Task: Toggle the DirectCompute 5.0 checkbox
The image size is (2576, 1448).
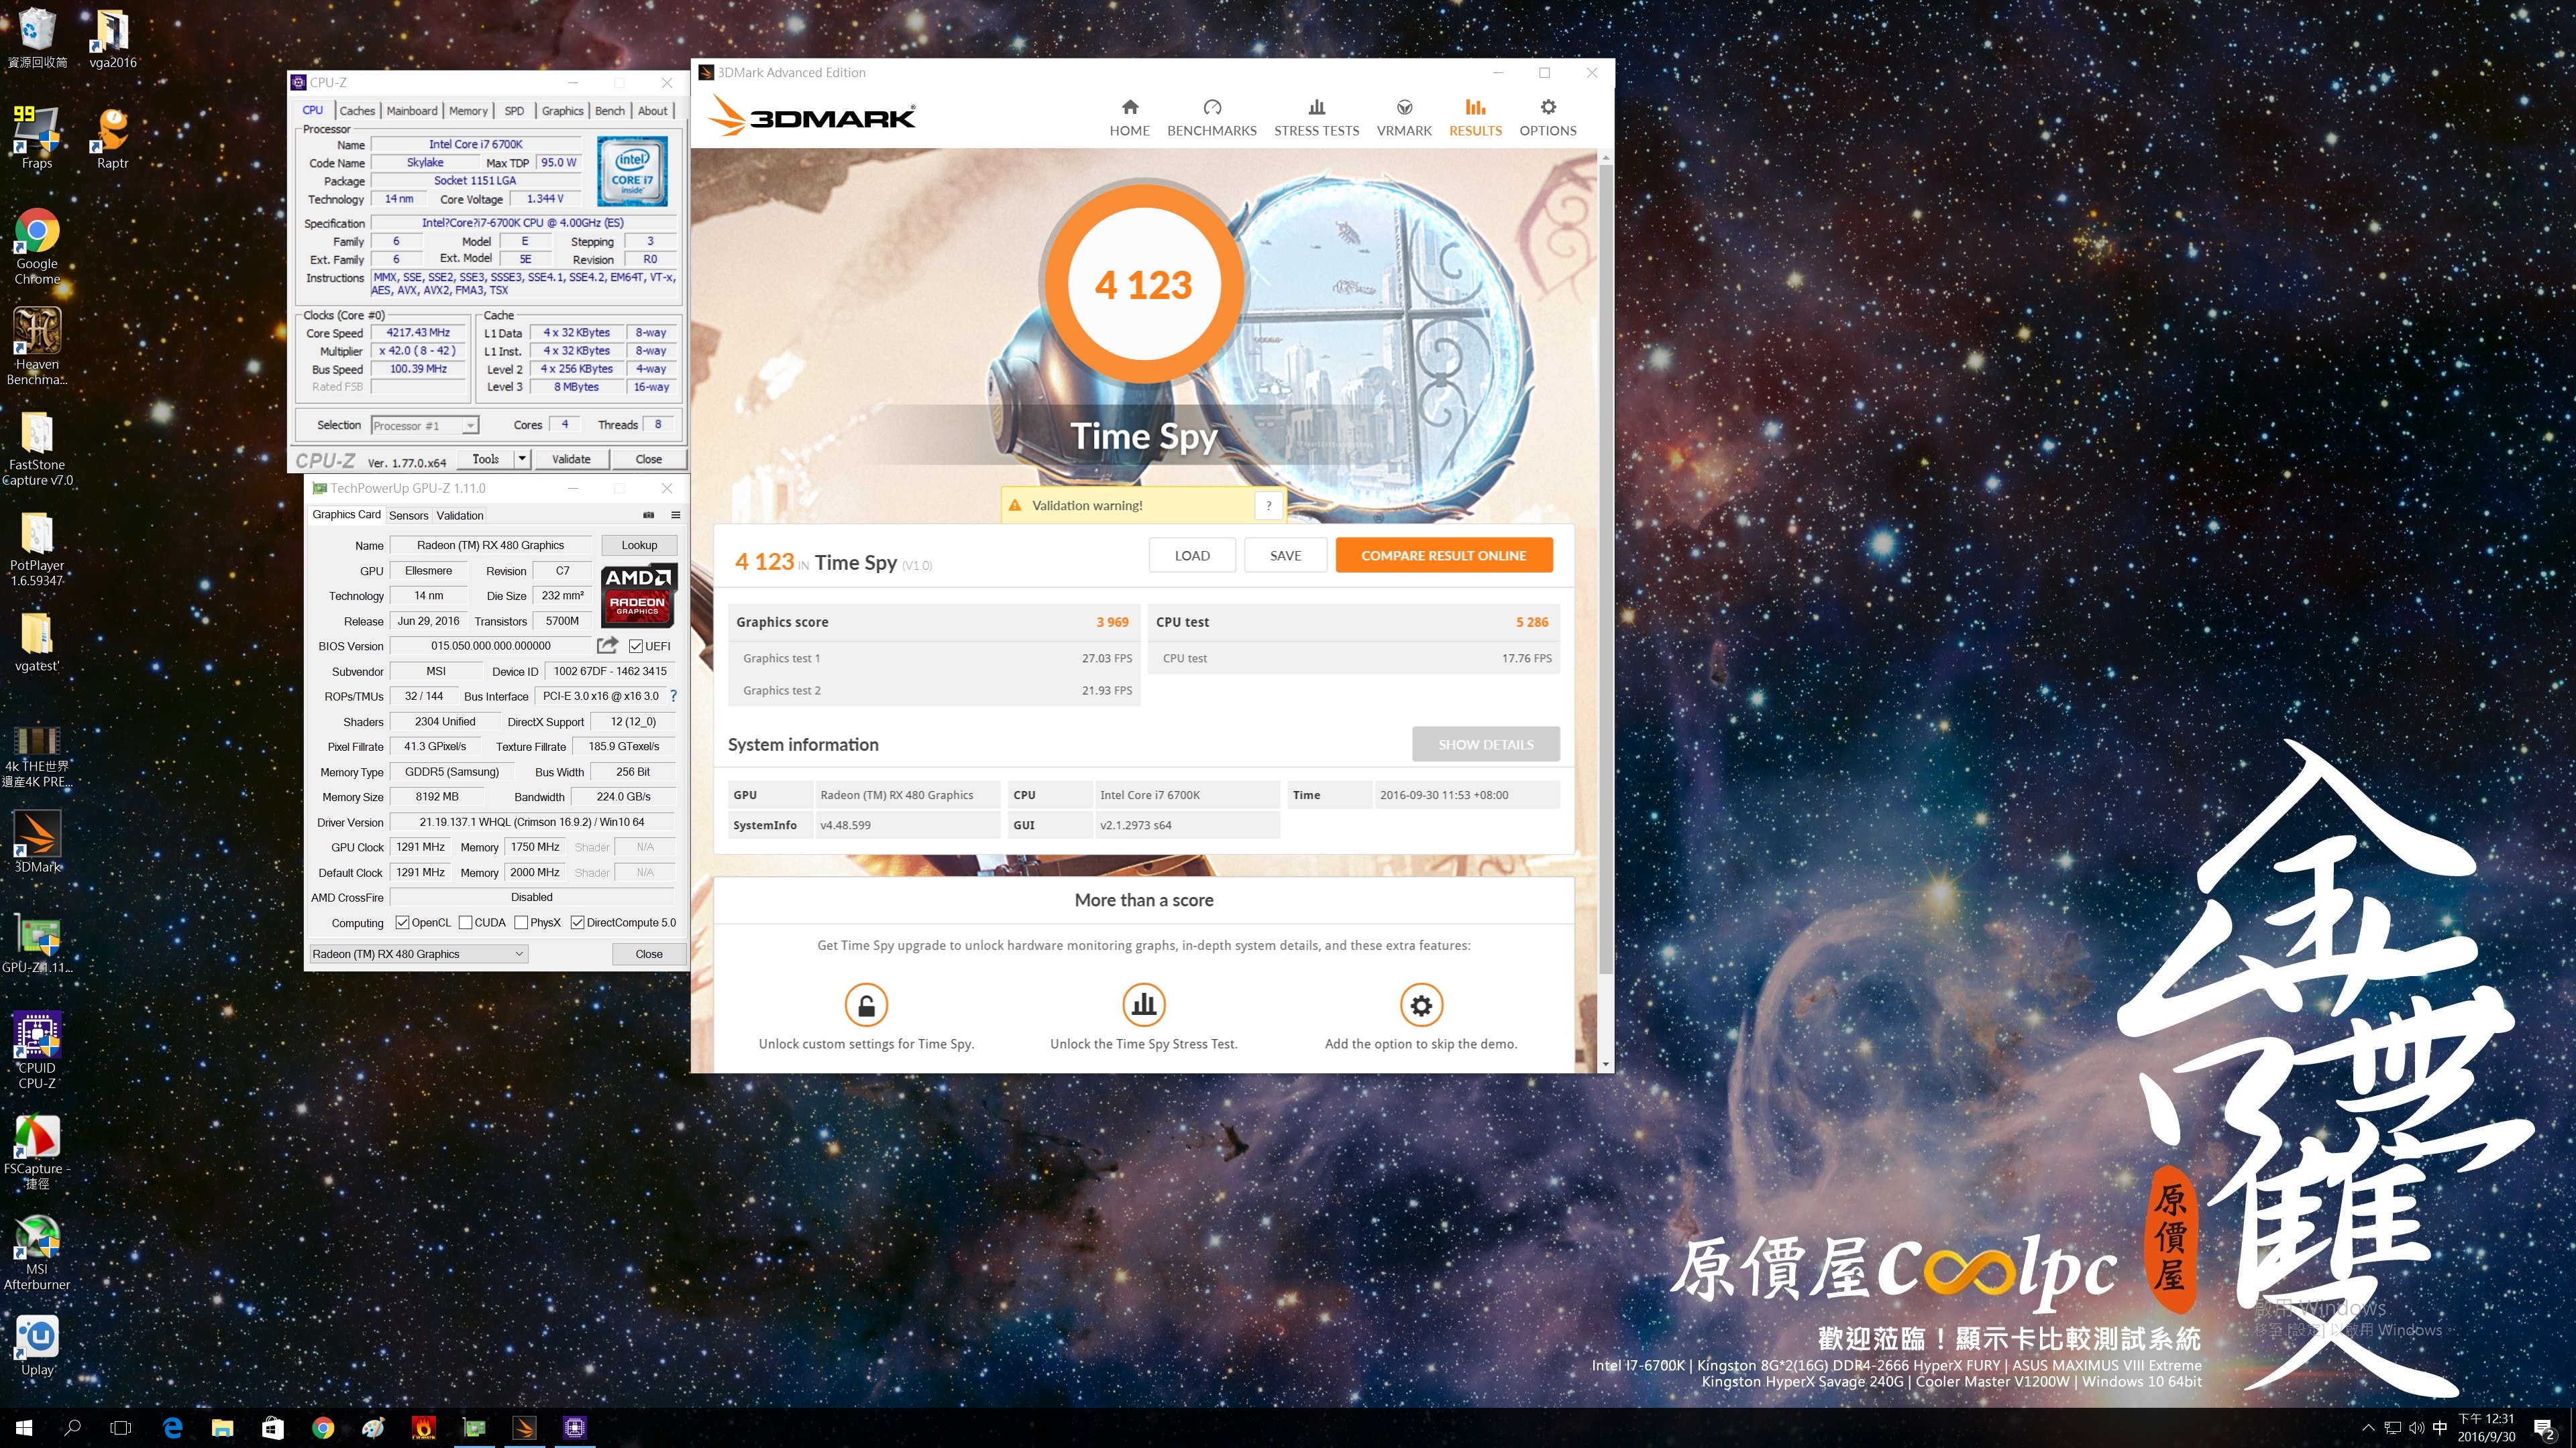Action: pyautogui.click(x=577, y=922)
